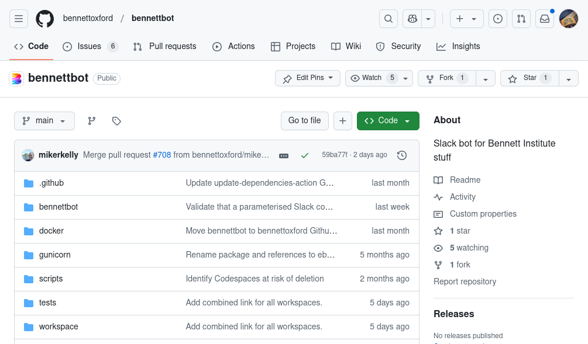This screenshot has width=588, height=344.
Task: Open the docker folder
Action: tap(51, 231)
